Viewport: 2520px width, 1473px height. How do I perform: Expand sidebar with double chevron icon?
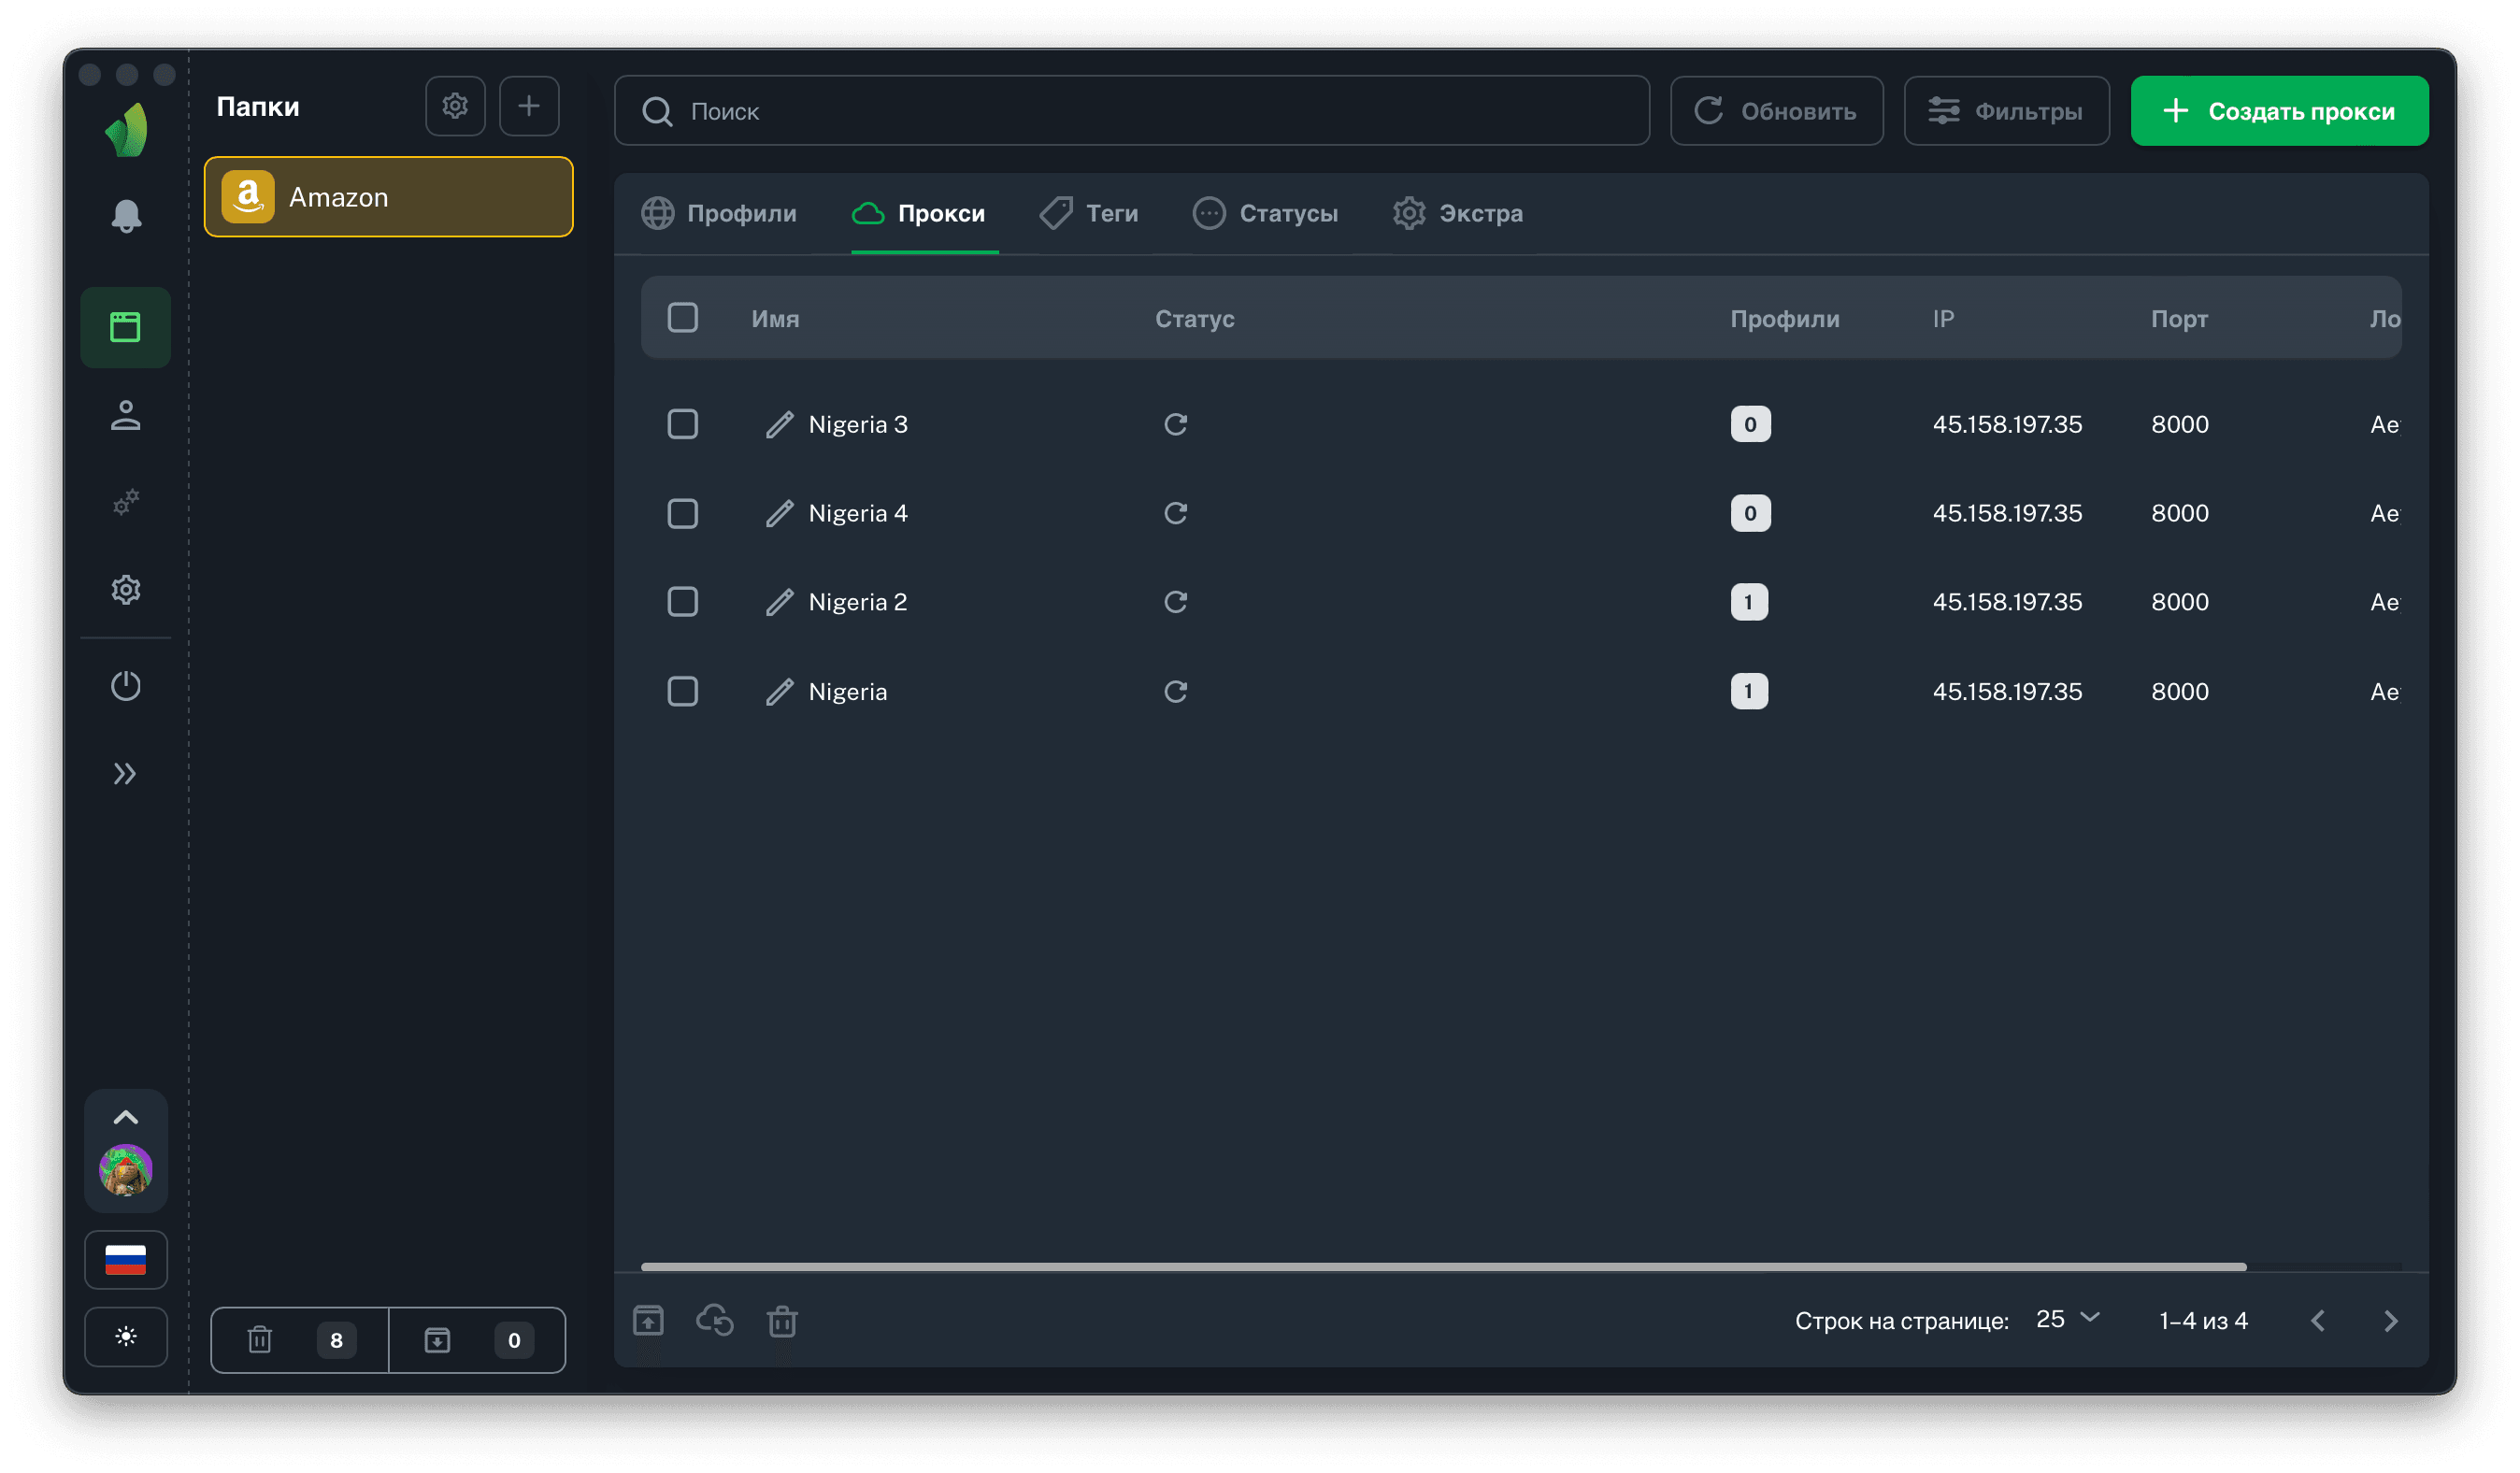click(125, 774)
